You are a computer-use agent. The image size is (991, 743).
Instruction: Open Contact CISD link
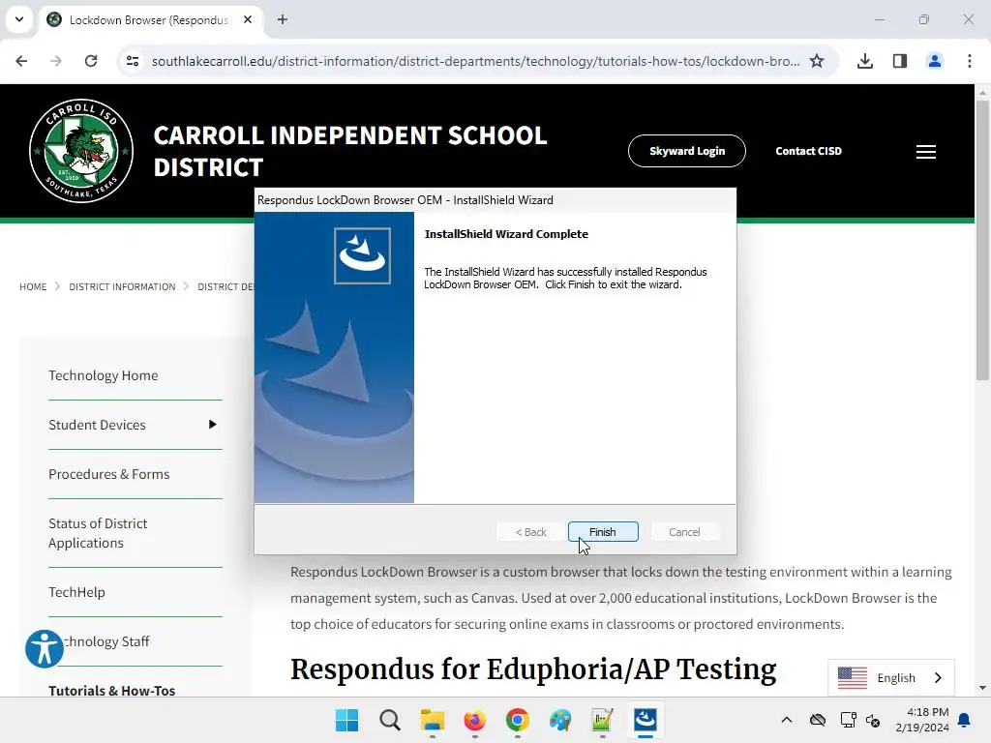coord(808,151)
